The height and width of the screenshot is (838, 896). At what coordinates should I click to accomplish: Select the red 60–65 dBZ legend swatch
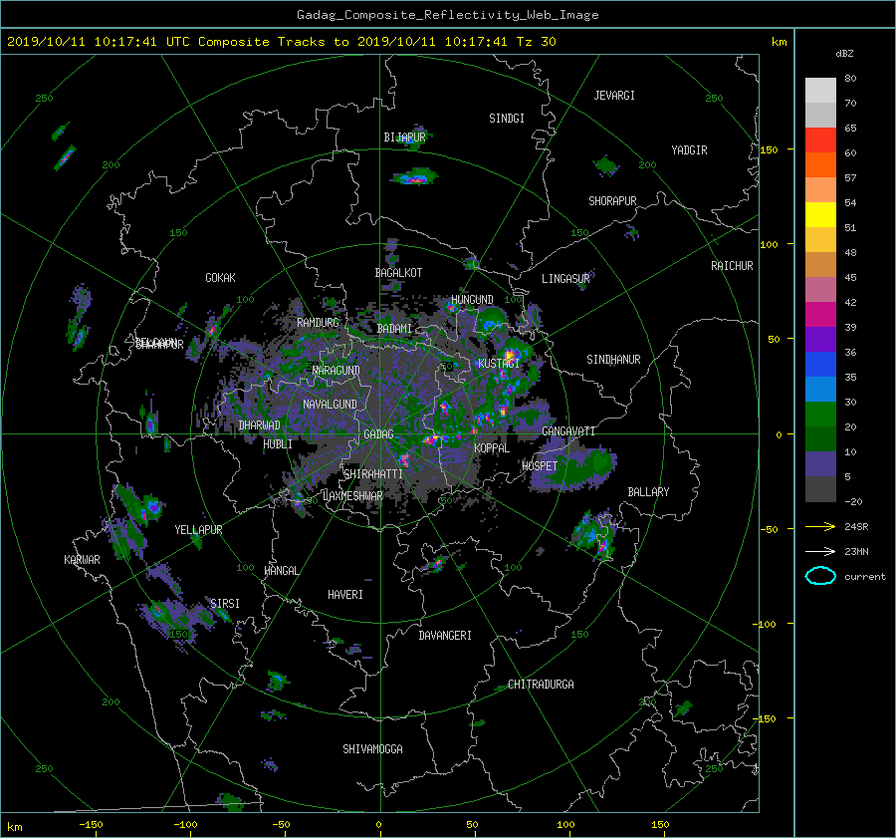tap(820, 140)
